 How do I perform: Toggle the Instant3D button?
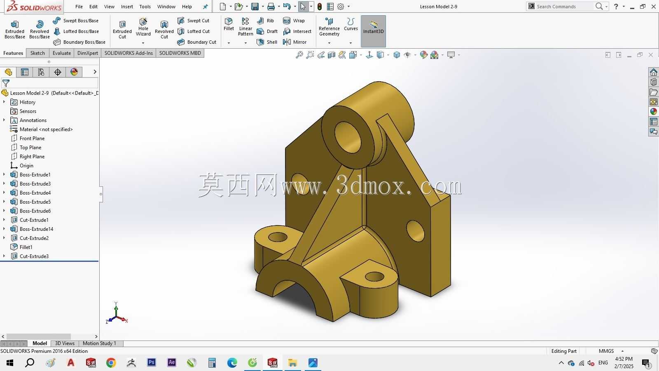point(373,31)
